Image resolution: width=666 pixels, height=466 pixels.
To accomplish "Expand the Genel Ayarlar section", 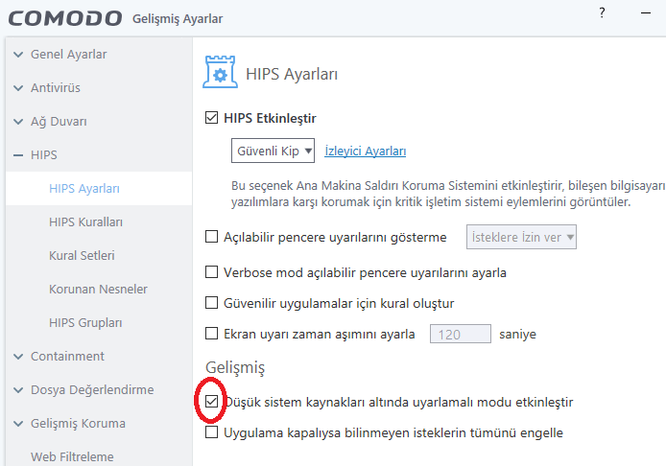I will (19, 55).
